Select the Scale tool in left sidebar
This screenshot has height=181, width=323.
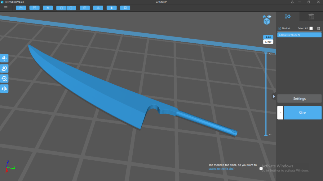click(x=4, y=78)
